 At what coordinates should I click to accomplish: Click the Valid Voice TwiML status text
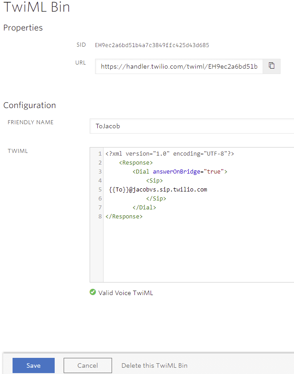(125, 293)
